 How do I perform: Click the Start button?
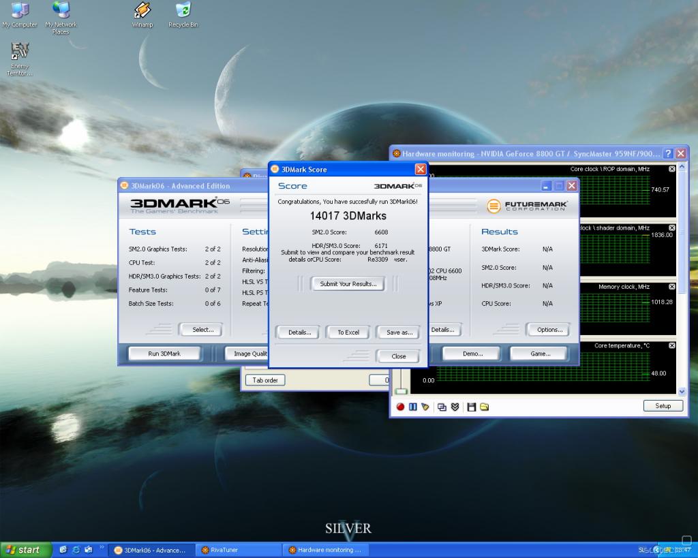tap(26, 550)
